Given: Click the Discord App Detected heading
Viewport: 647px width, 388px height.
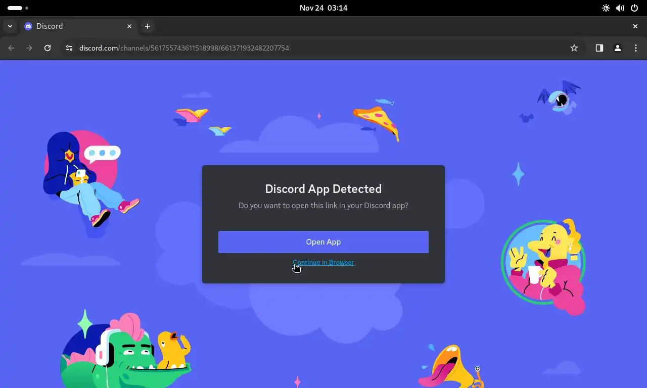Looking at the screenshot, I should click(323, 189).
